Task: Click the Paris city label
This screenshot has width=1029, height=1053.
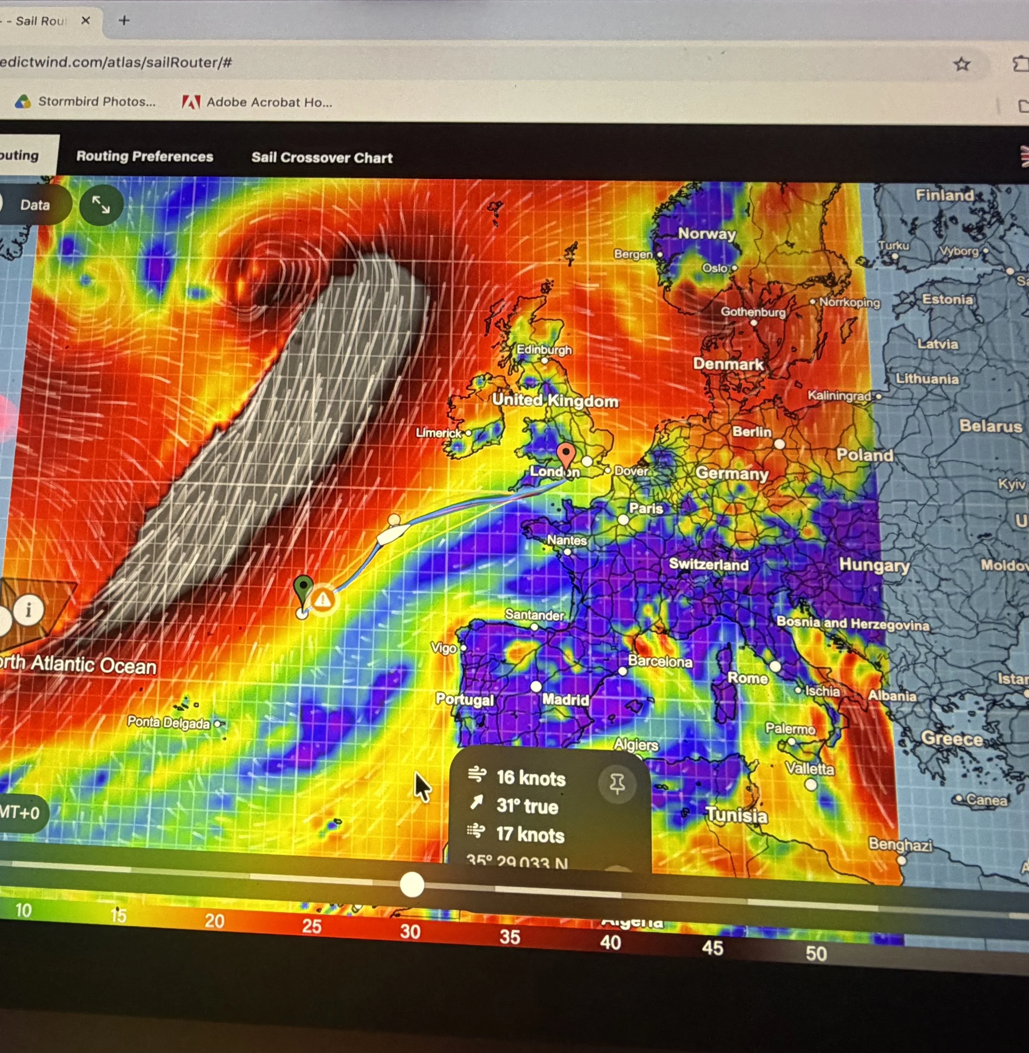Action: (x=646, y=509)
